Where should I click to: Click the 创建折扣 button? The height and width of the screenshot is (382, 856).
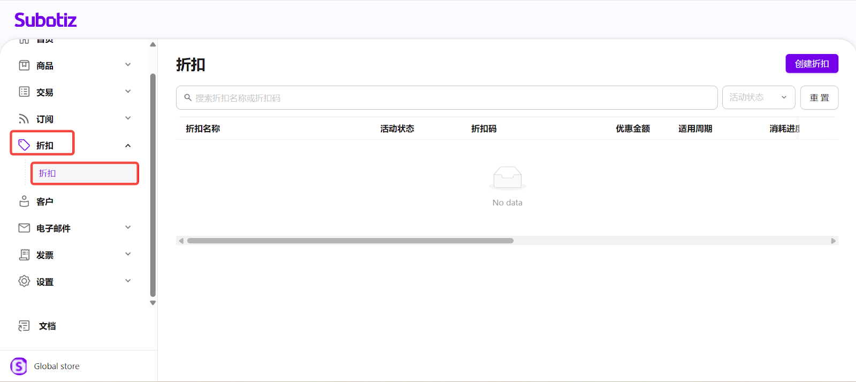(x=812, y=64)
